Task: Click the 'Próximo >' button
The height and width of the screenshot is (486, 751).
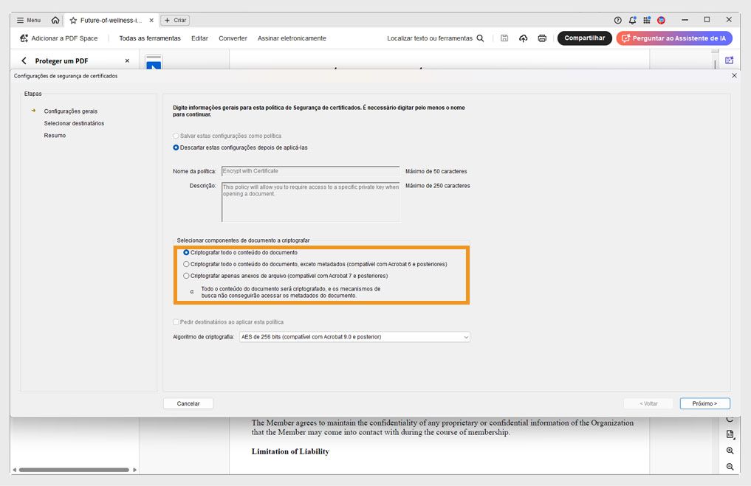Action: pyautogui.click(x=704, y=403)
